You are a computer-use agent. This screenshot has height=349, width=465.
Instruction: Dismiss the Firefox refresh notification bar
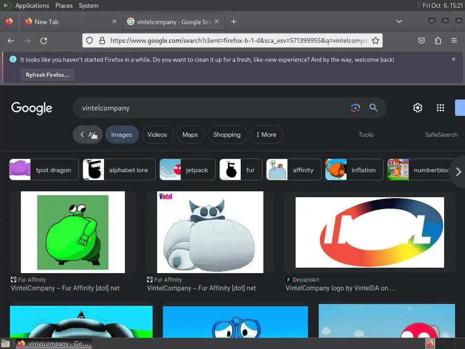454,59
